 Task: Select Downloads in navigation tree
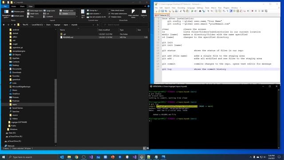16,72
